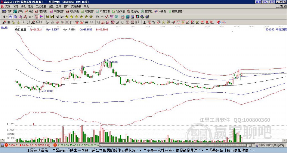Select the crosshair cursor tool
Viewport: 287px width, 153px height.
pos(102,17)
